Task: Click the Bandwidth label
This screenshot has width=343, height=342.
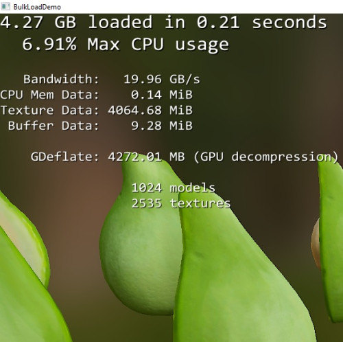Action: [61, 79]
